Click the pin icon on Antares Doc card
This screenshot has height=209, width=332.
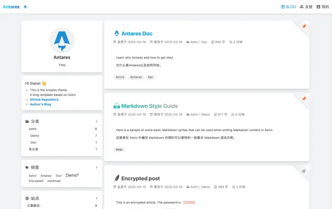click(x=304, y=26)
